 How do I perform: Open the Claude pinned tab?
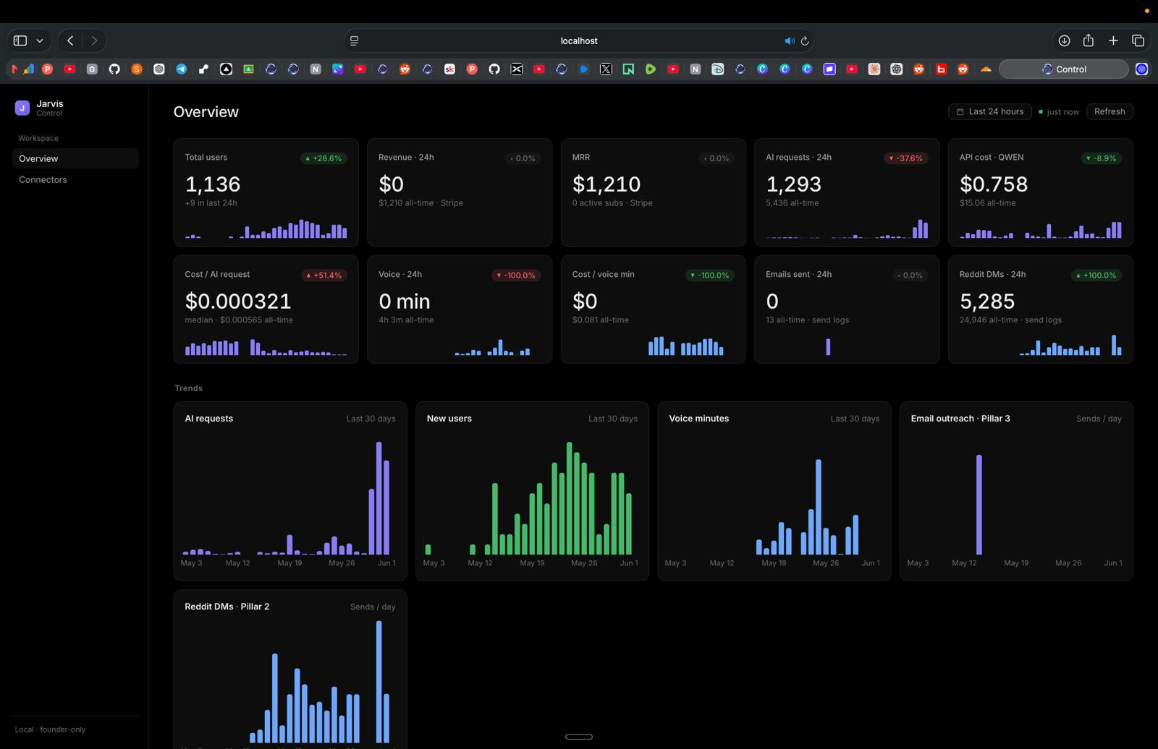click(x=874, y=69)
